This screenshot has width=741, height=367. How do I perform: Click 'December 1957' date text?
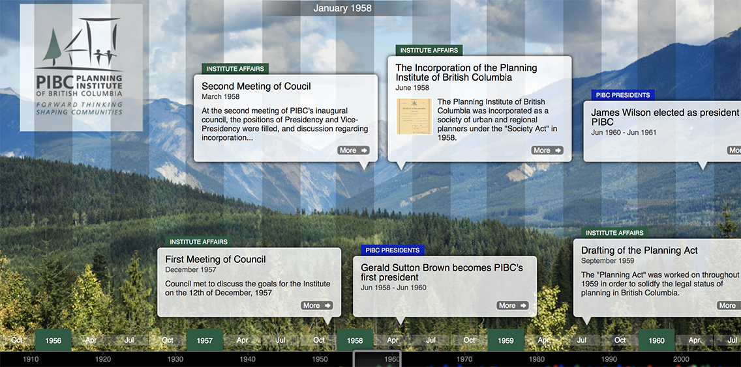pos(190,270)
